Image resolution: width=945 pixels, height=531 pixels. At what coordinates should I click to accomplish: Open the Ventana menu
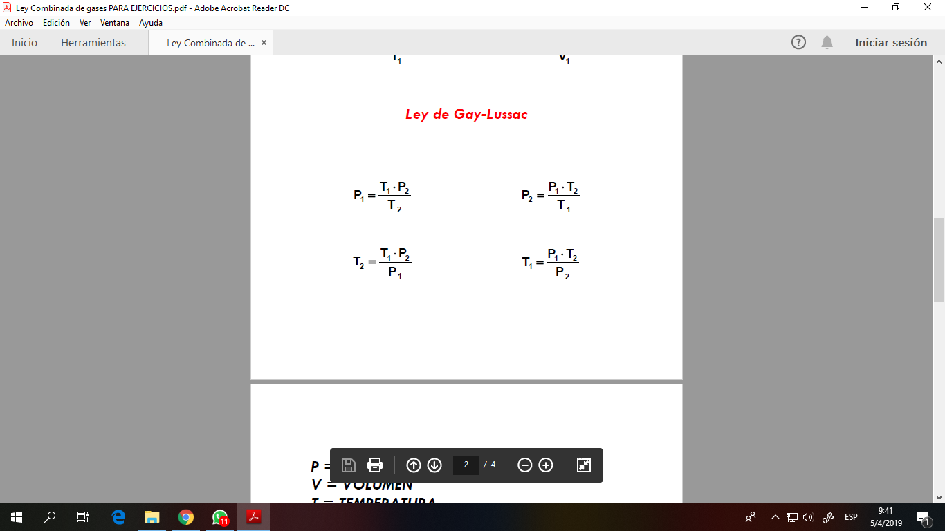coord(115,23)
